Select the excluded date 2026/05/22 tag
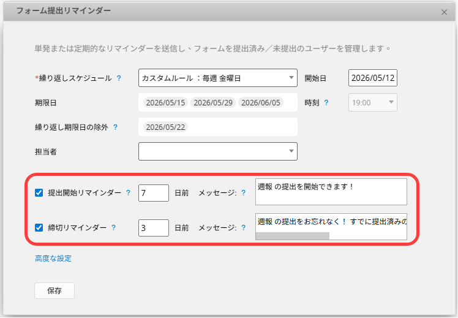 [x=165, y=127]
